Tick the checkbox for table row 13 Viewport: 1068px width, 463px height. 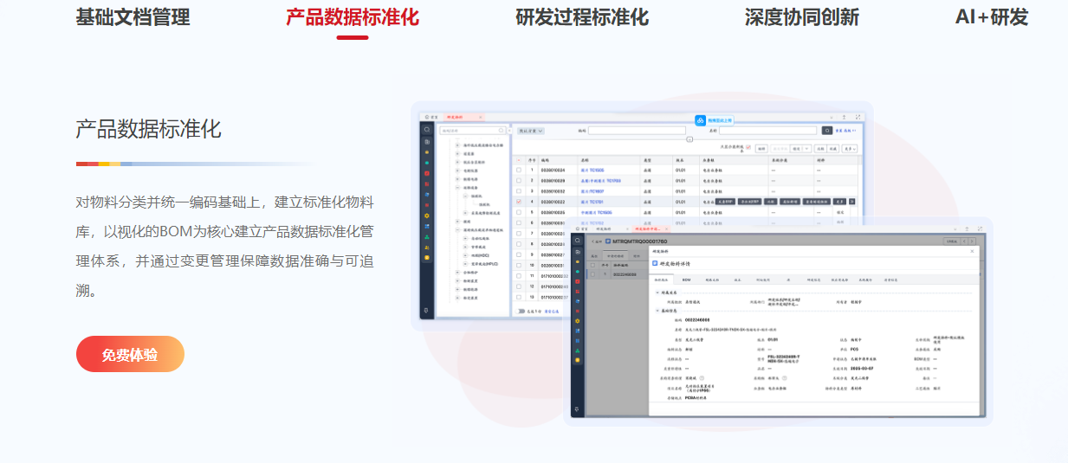(x=519, y=297)
